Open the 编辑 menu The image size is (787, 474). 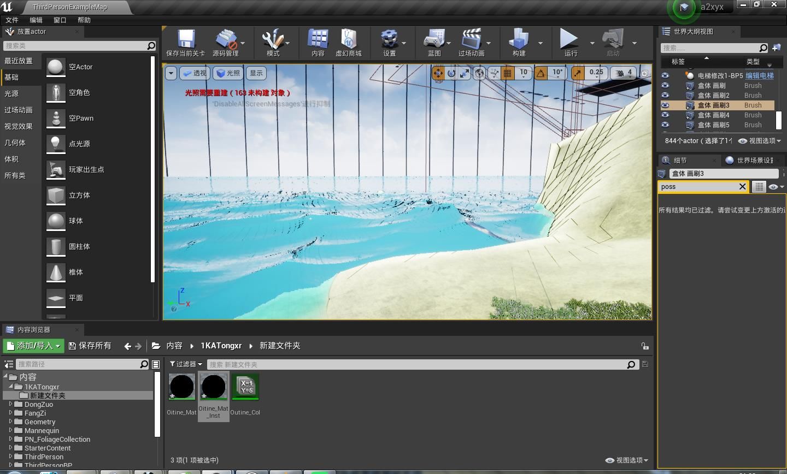coord(36,20)
